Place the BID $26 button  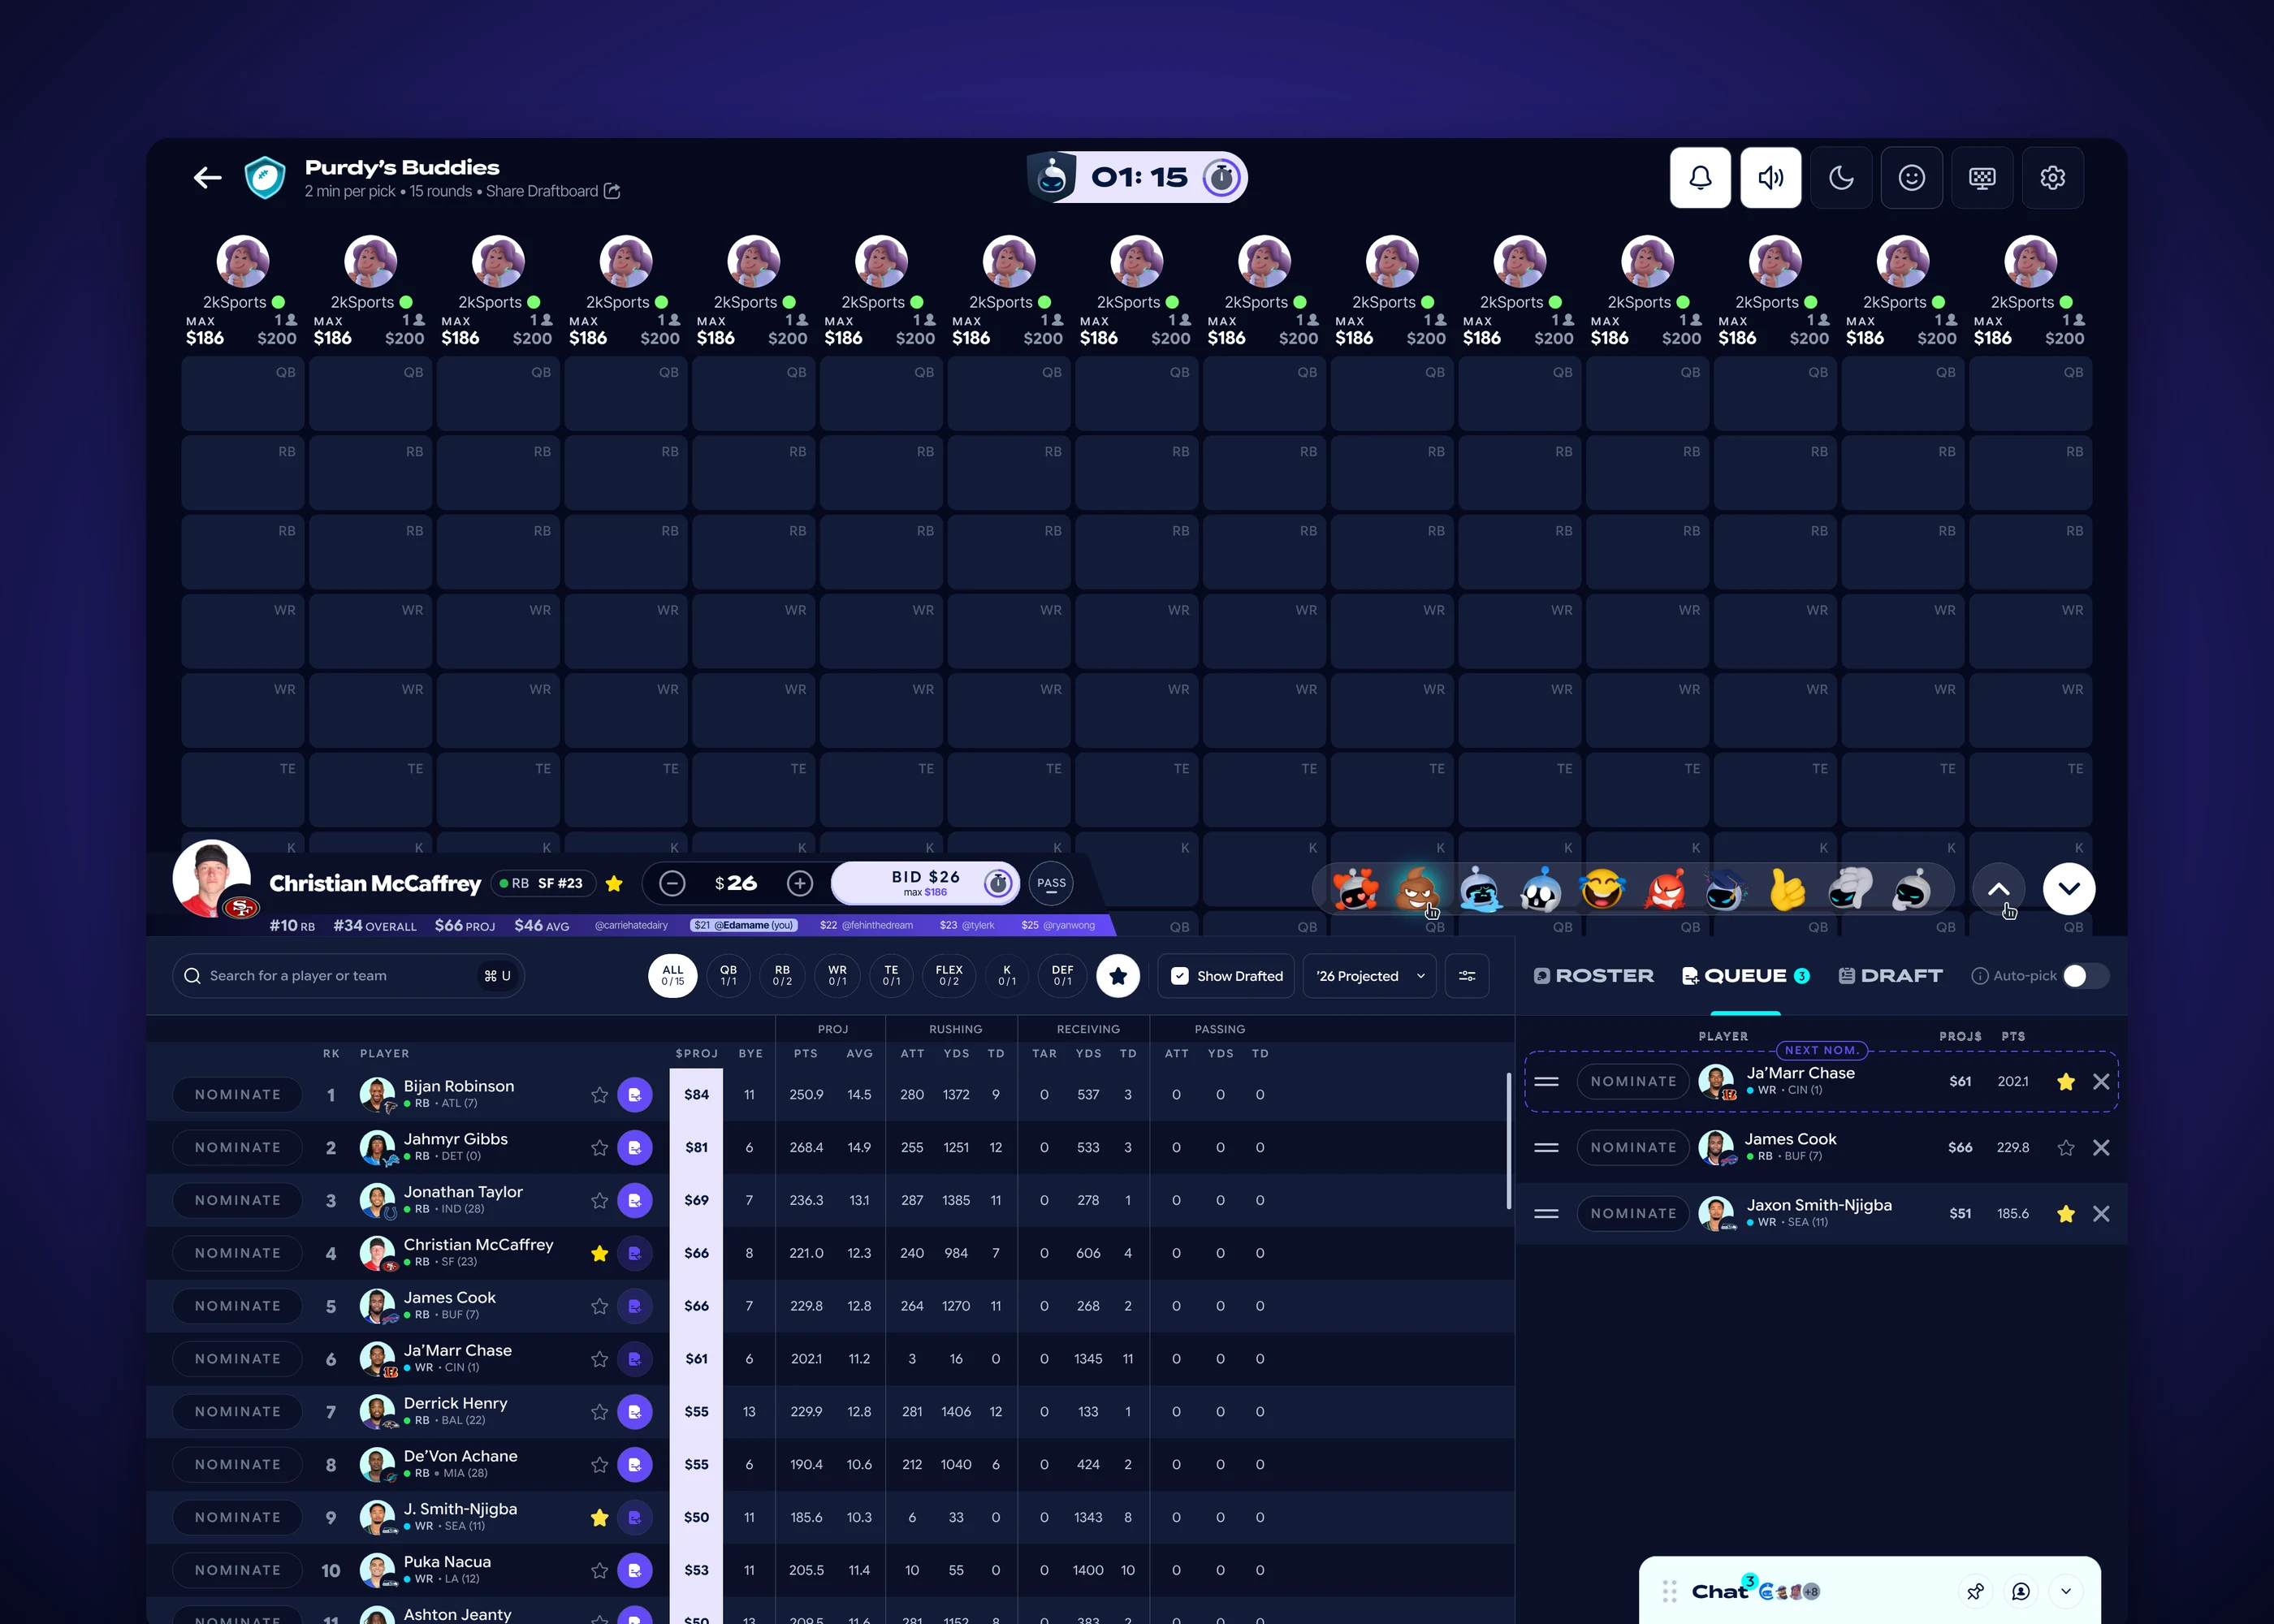pos(926,883)
